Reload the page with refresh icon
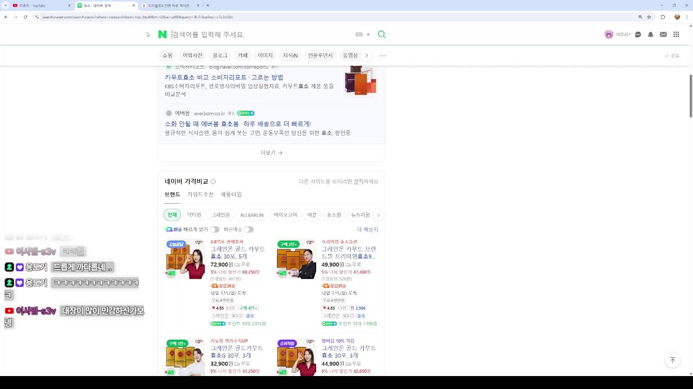 25,17
